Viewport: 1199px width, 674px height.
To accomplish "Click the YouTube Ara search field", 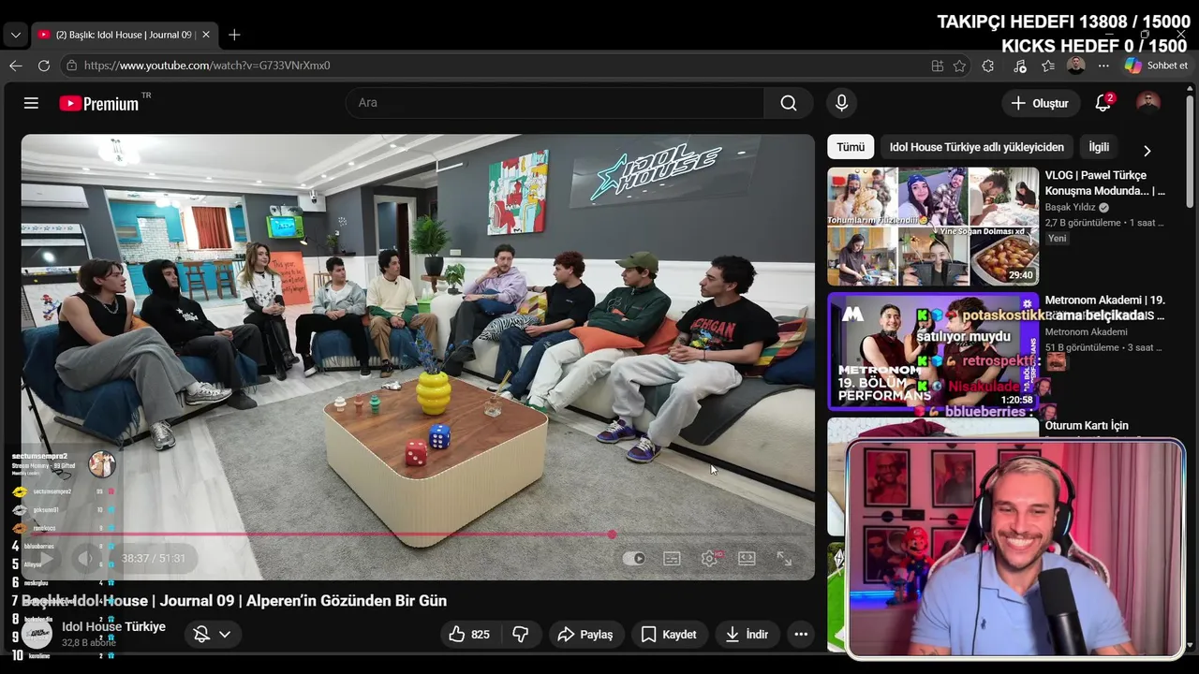I will click(x=555, y=103).
